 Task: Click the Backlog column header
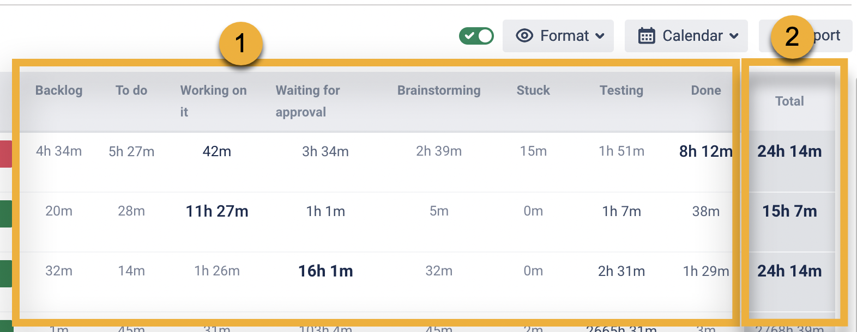[x=59, y=90]
